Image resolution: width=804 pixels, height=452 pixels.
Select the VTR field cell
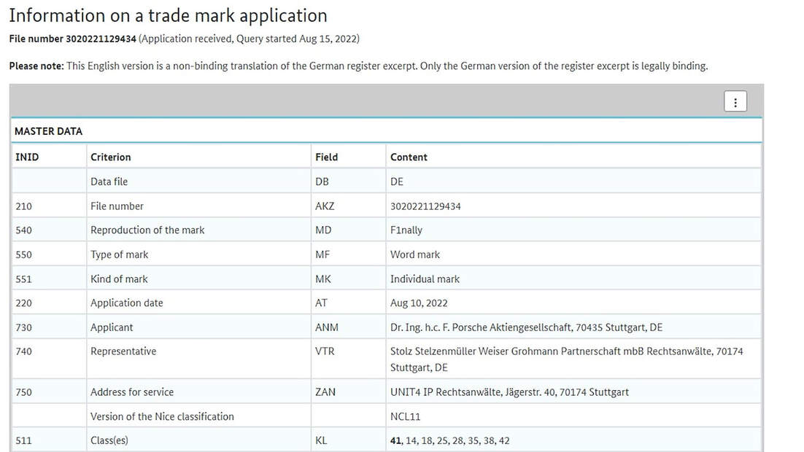point(348,359)
